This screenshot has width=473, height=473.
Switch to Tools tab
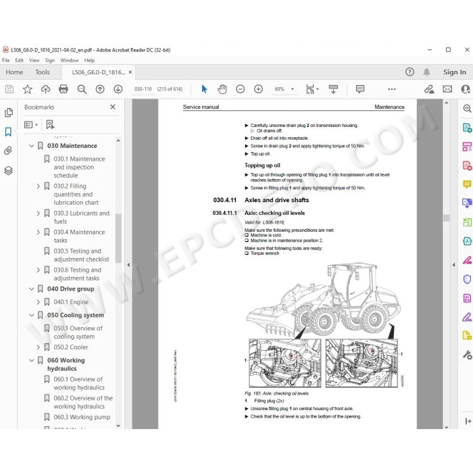pyautogui.click(x=42, y=72)
